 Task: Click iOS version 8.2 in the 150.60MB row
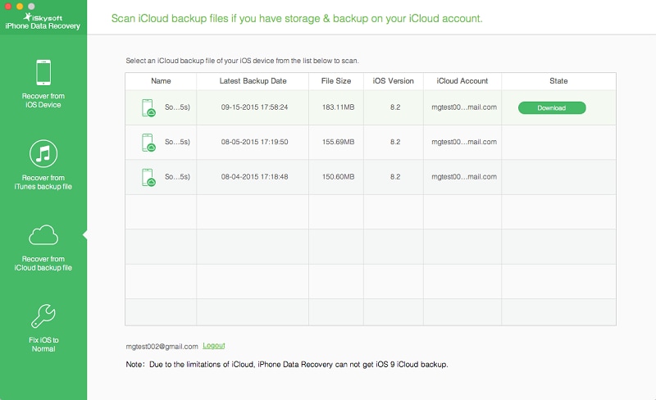[395, 176]
